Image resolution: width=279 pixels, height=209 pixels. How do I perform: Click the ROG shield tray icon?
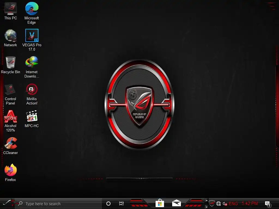(212, 203)
